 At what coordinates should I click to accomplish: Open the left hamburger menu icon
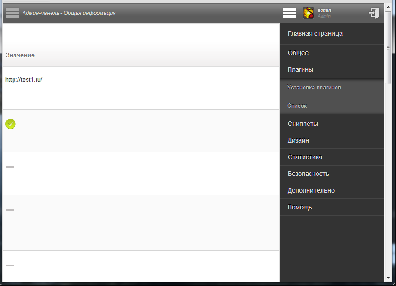coord(13,13)
